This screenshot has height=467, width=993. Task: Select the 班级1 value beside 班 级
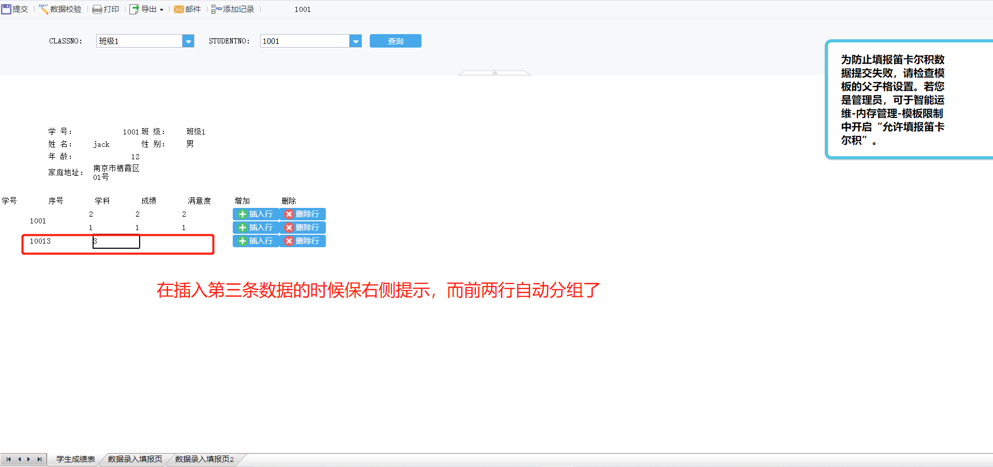196,131
